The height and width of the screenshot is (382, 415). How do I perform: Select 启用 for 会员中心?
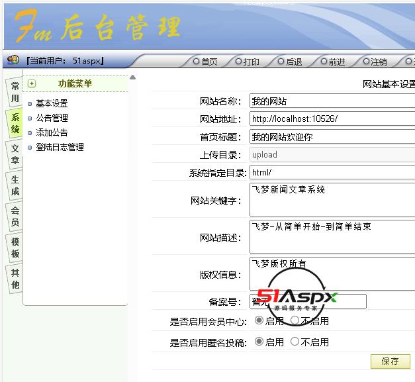[x=259, y=320]
